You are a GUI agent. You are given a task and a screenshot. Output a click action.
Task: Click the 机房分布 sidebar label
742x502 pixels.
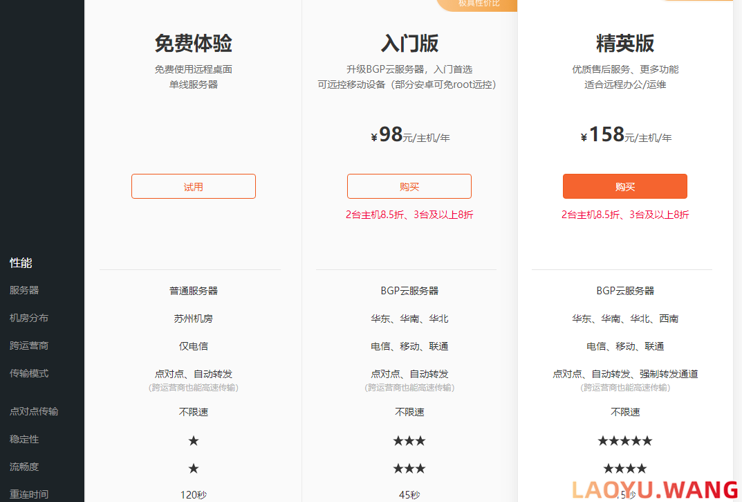[x=29, y=318]
